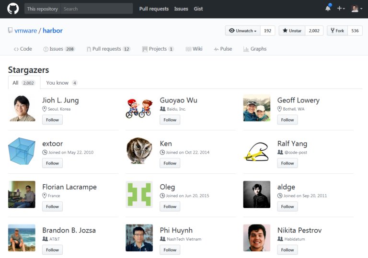368x258 pixels.
Task: View the 2,002 stargazers count link
Action: coord(314,31)
